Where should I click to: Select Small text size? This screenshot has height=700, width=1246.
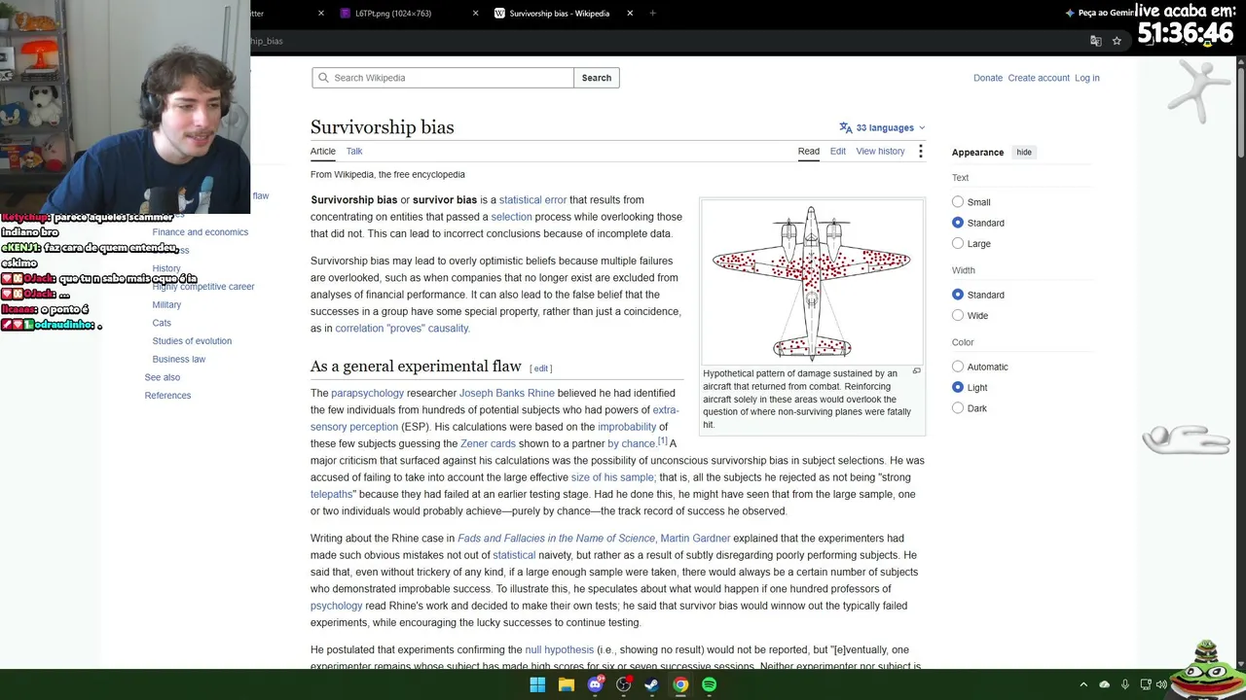click(958, 202)
